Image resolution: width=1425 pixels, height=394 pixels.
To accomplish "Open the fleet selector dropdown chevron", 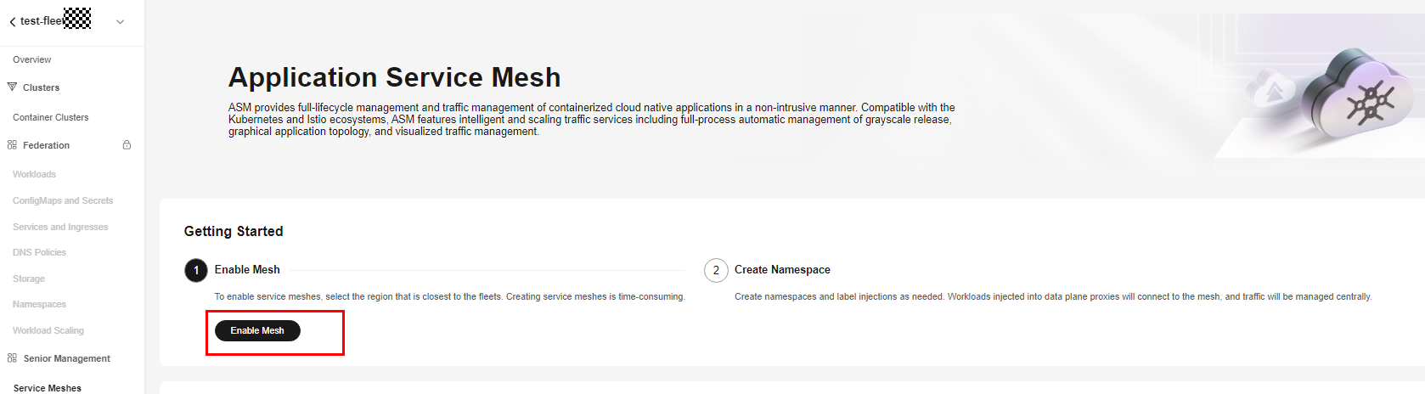I will [120, 22].
